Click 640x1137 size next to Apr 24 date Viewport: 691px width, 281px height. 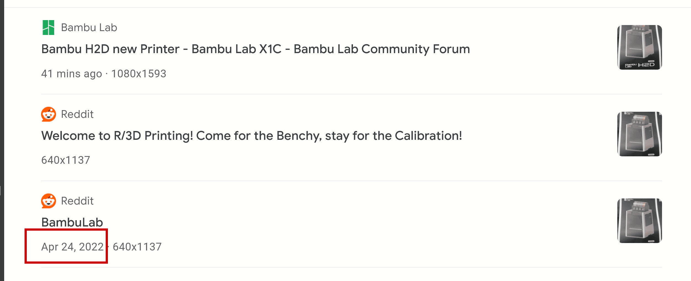point(137,247)
